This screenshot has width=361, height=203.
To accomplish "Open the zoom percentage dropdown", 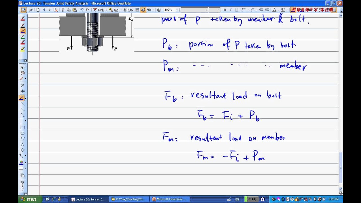I will coord(177,10).
